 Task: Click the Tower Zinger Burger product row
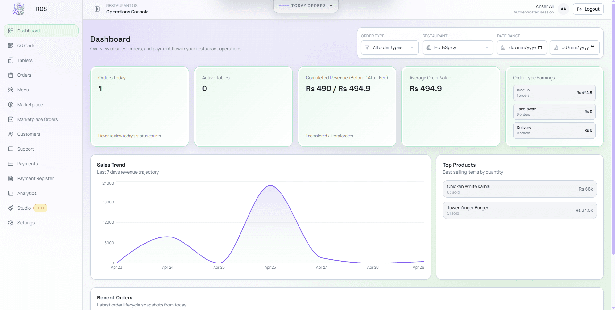tap(520, 210)
